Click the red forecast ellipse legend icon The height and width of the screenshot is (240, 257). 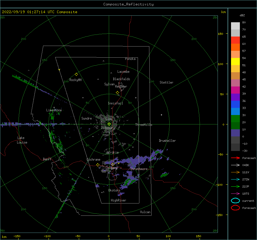pyautogui.click(x=235, y=208)
